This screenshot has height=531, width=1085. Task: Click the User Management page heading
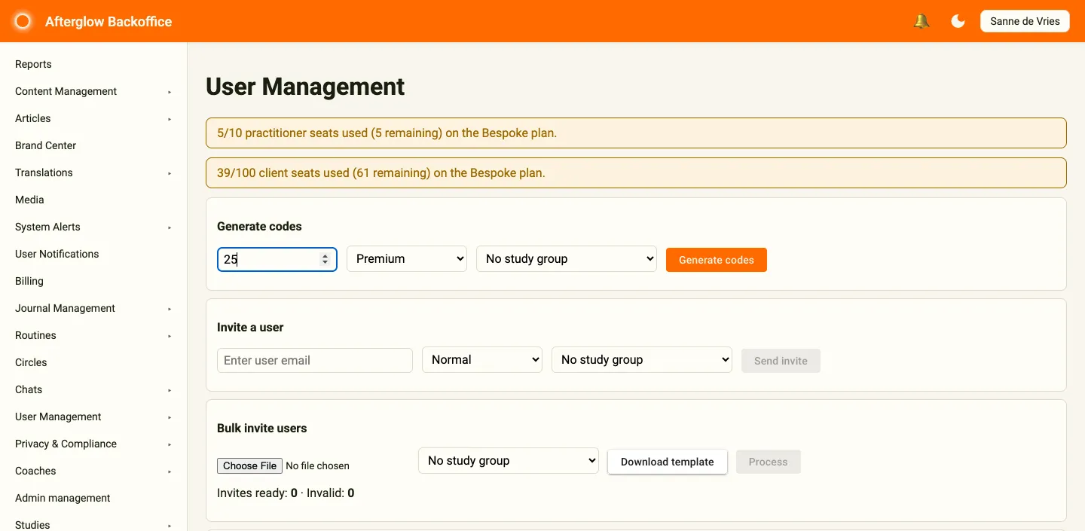305,87
